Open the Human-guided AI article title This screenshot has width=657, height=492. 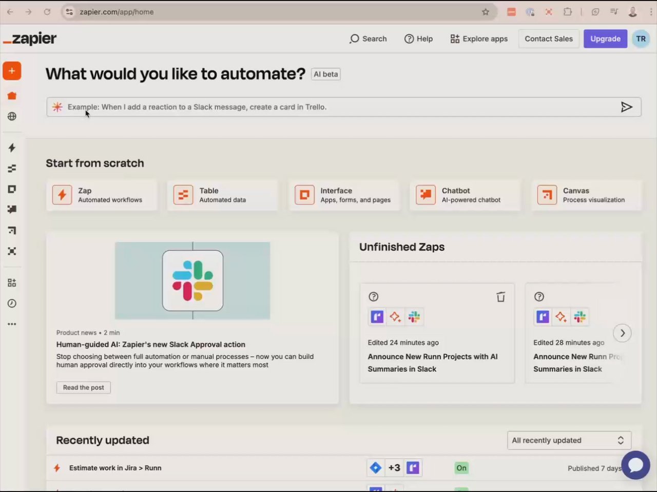[x=151, y=344]
